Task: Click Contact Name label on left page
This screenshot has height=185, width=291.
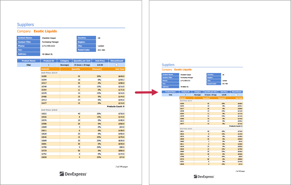Action: pos(28,38)
